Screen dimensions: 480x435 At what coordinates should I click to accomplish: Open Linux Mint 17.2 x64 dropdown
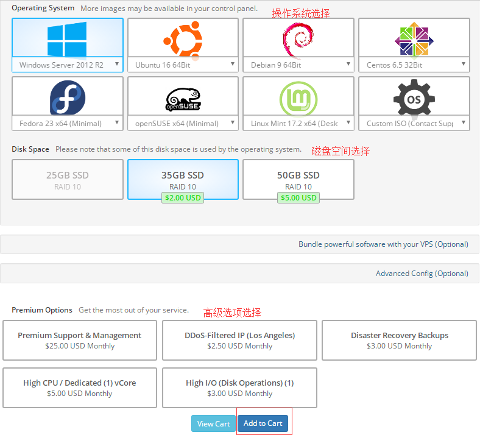click(298, 123)
